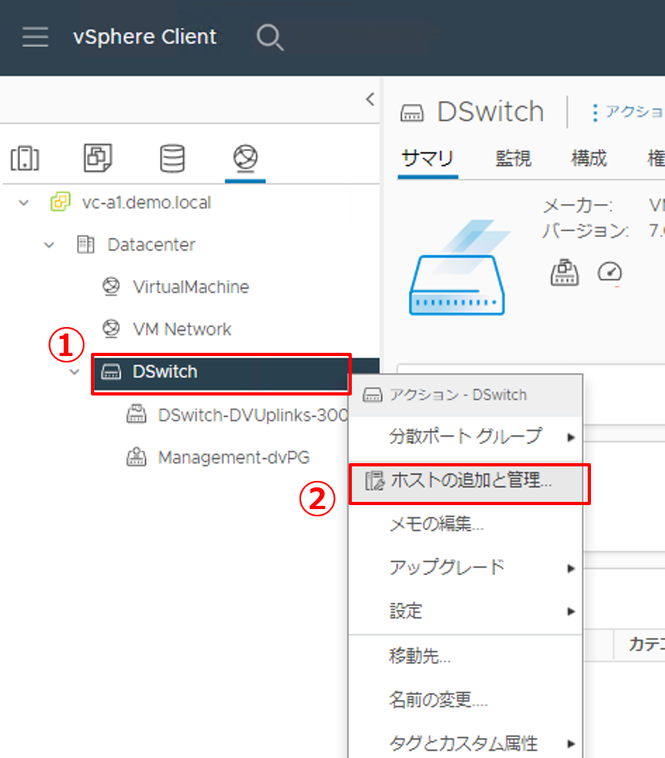Collapse the DSwitch tree node
This screenshot has width=665, height=758.
(75, 371)
